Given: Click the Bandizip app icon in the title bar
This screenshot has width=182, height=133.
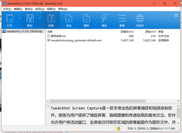Looking at the screenshot, I should [5, 4].
